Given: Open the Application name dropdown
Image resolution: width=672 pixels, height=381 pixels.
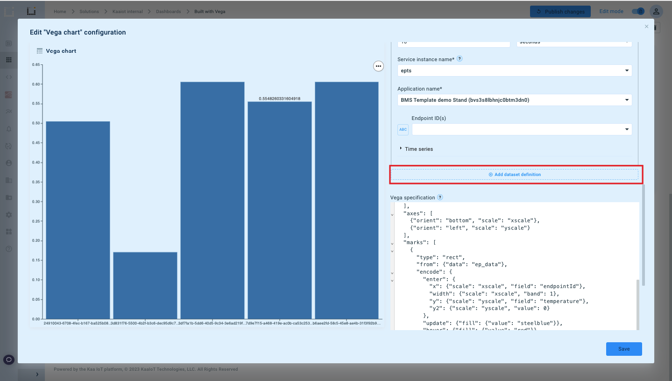Looking at the screenshot, I should [515, 100].
